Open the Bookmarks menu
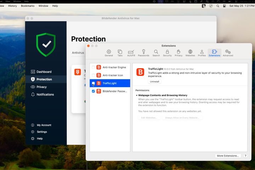This screenshot has height=170, width=255. (28, 6)
